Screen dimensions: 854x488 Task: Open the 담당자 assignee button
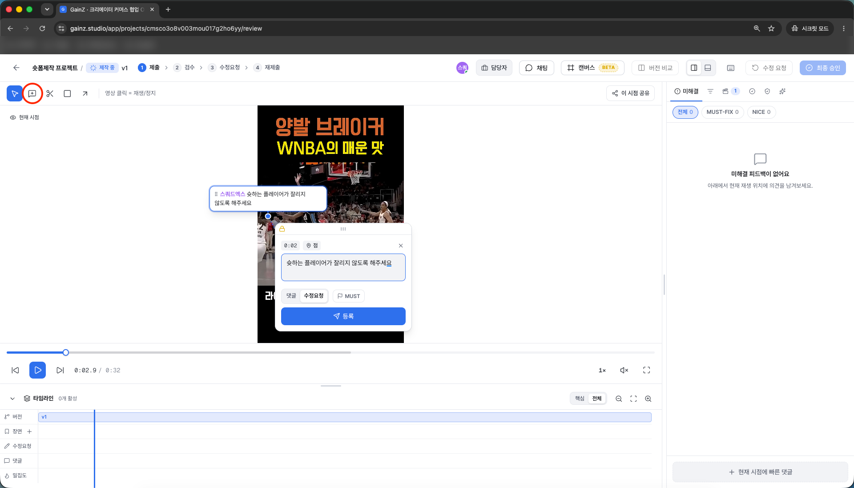point(494,68)
